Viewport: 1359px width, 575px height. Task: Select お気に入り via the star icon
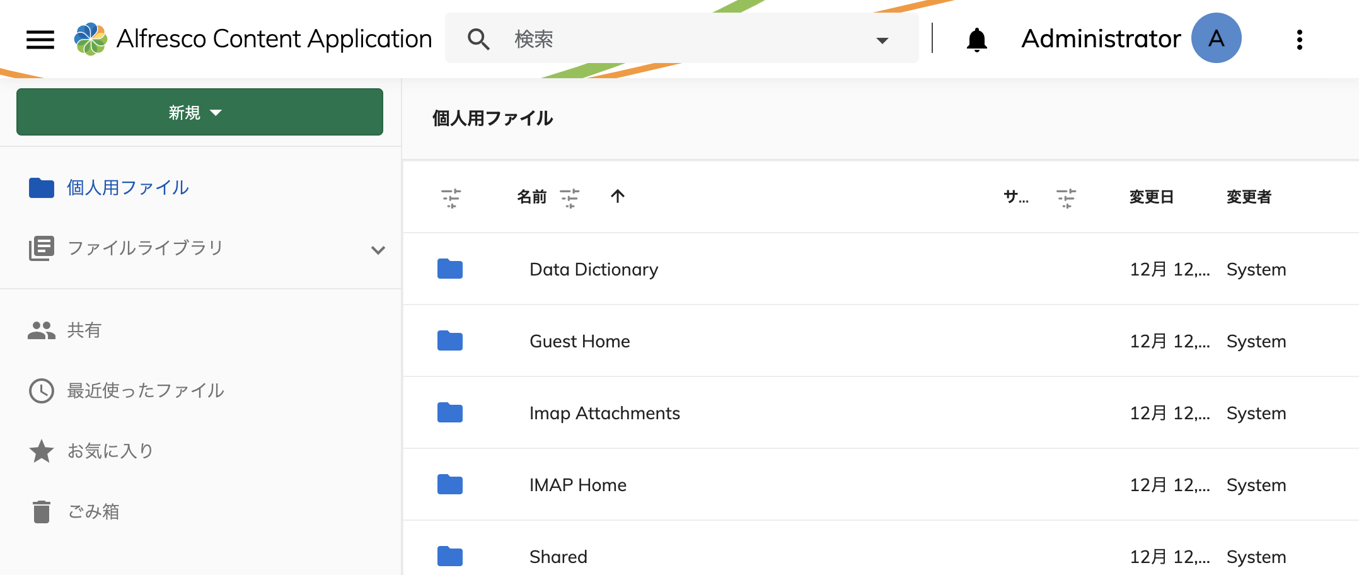click(x=41, y=451)
